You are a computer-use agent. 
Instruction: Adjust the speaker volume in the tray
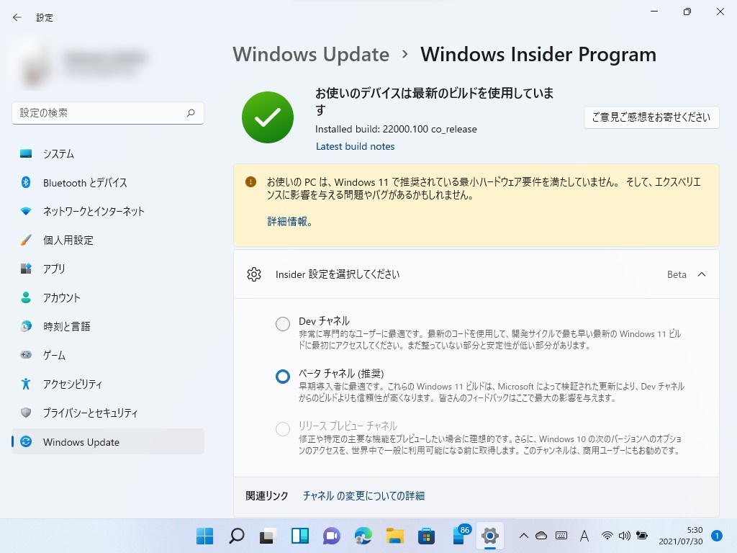tap(623, 536)
